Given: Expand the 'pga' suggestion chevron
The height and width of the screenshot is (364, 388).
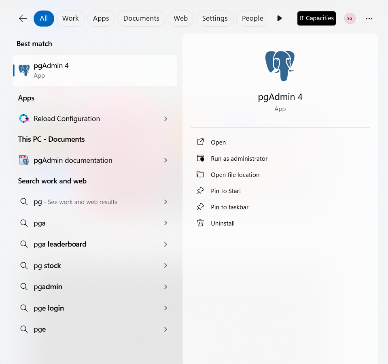Looking at the screenshot, I should point(165,223).
